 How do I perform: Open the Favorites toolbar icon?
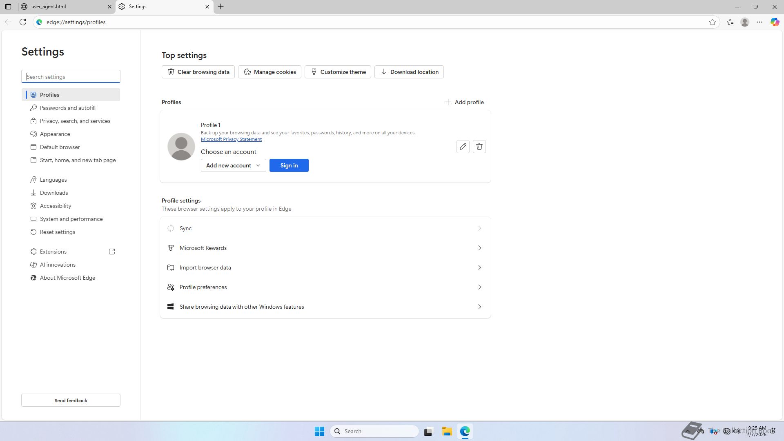730,22
